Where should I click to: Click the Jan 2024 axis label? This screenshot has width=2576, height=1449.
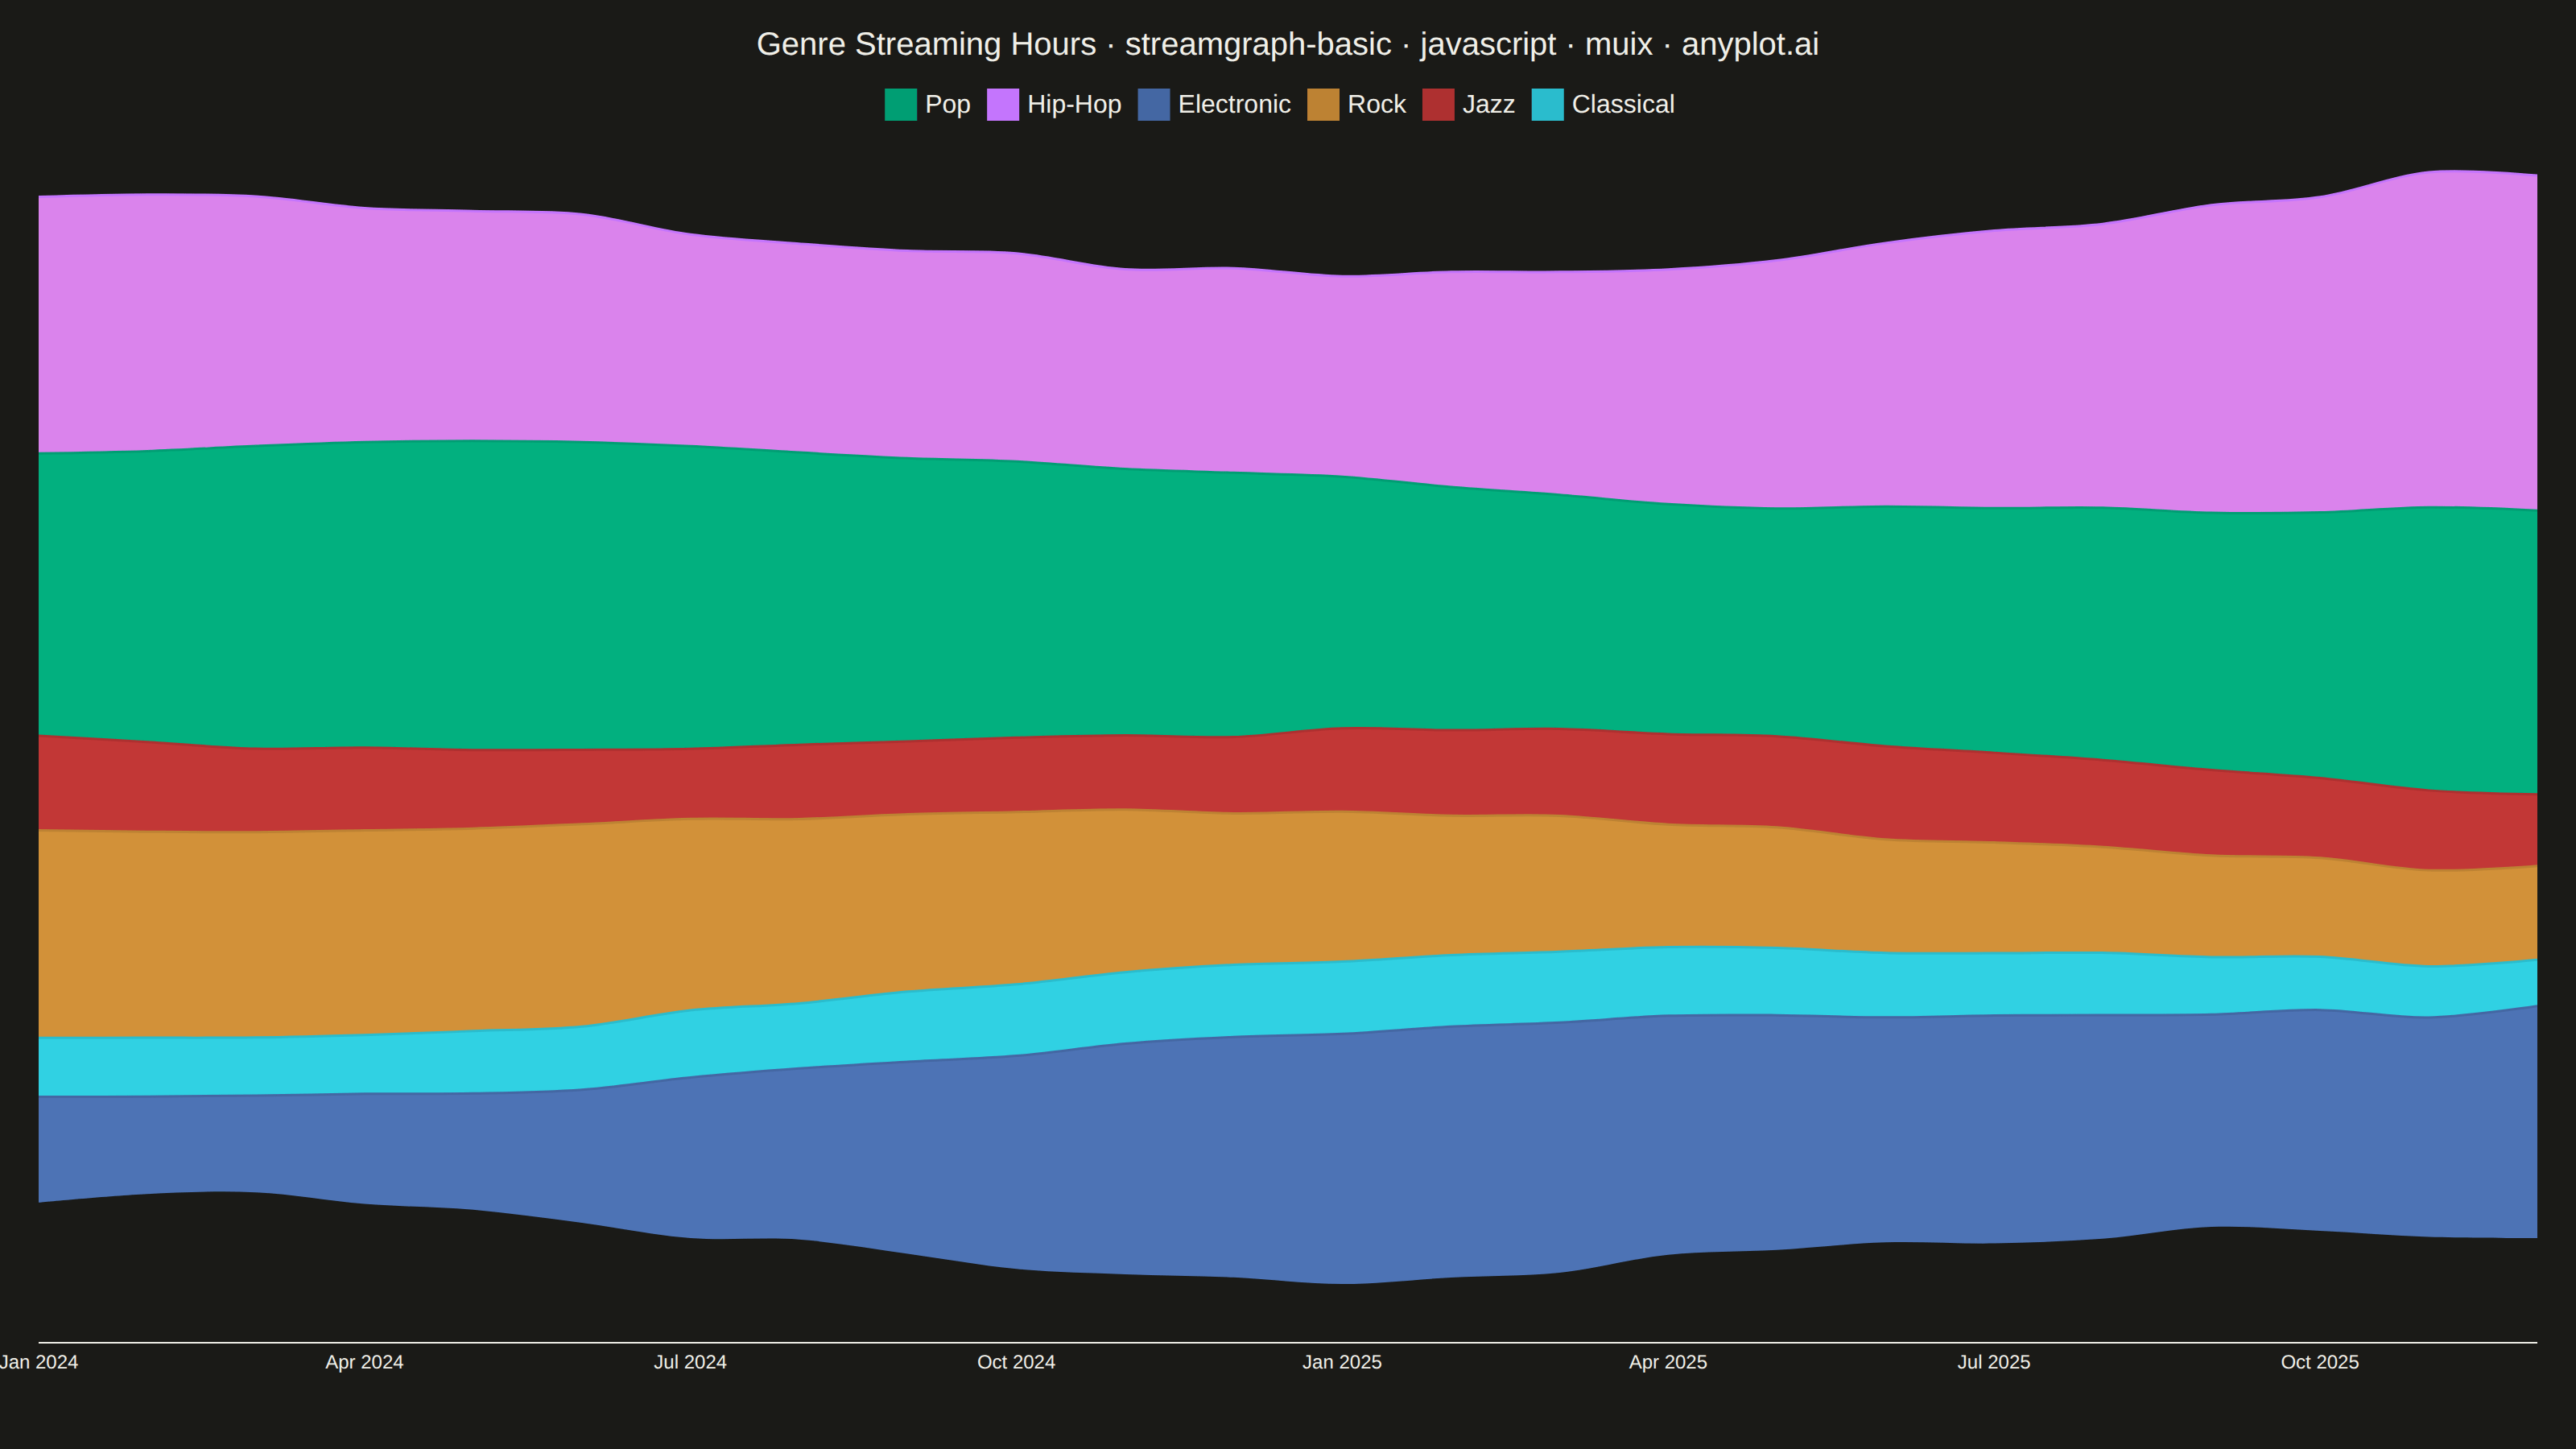39,1362
